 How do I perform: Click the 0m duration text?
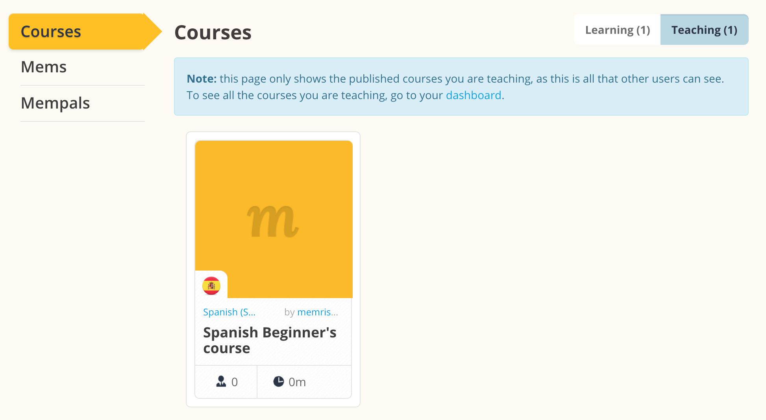(x=297, y=382)
